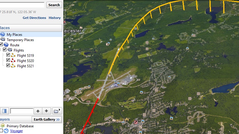Viewport: 239px width, 134px height.
Task: Uncheck Flight 5319 visibility checkbox
Action: pos(8,55)
